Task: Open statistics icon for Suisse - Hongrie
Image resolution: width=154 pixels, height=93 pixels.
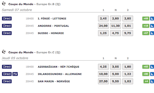Action: 152,33
